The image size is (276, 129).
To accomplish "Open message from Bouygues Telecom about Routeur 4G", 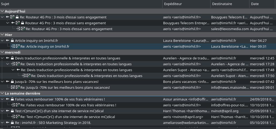I will (65, 23).
